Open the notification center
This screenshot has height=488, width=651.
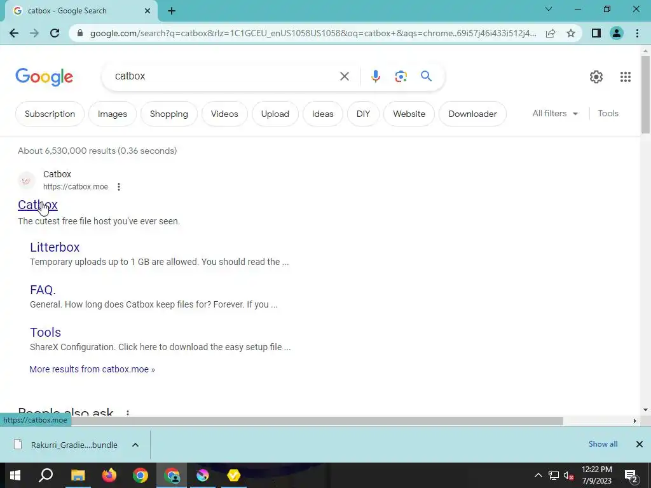(x=631, y=475)
